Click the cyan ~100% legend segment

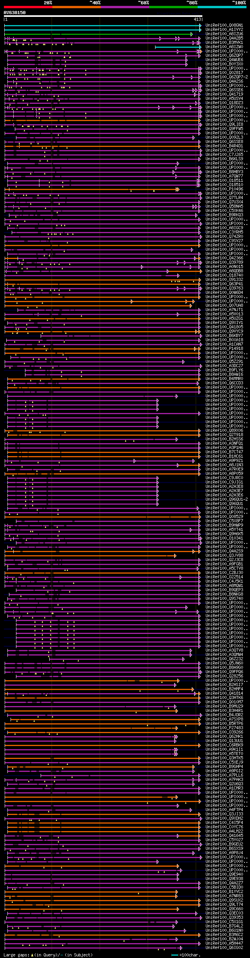tap(221, 7)
